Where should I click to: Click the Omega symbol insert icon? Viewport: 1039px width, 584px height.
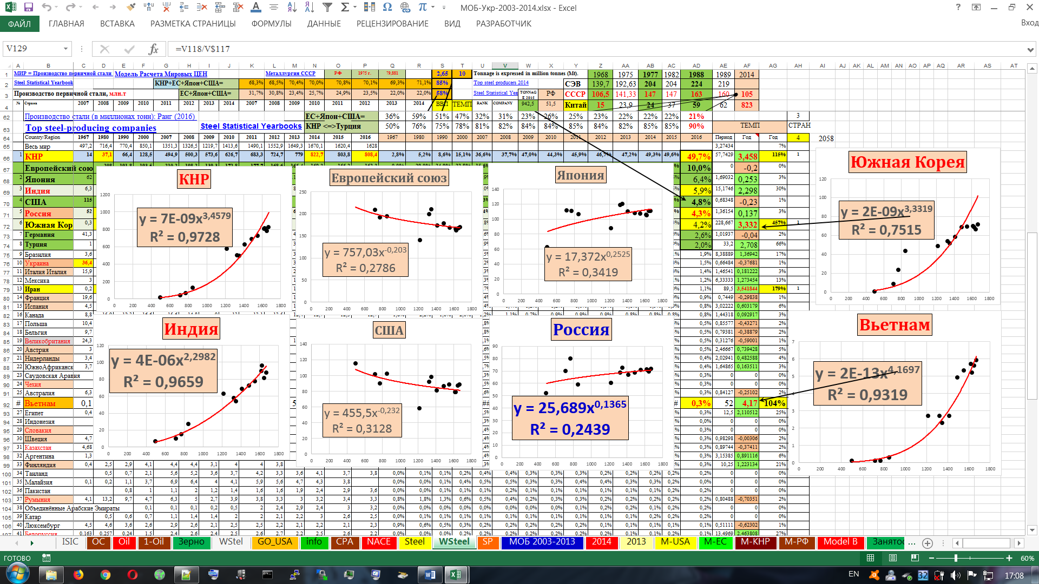click(387, 8)
